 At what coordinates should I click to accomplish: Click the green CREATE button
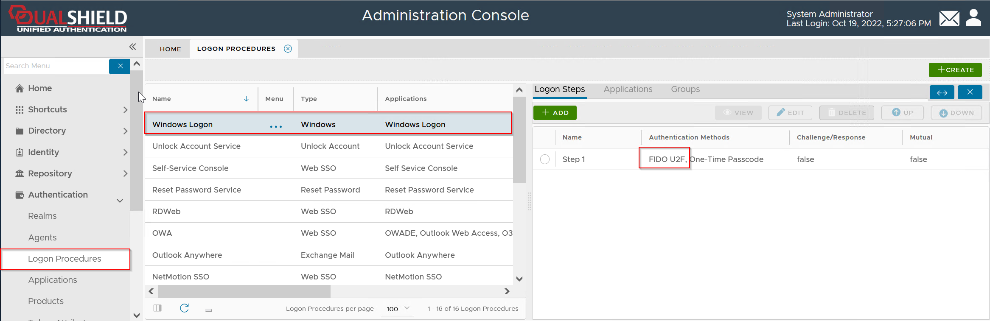[955, 70]
